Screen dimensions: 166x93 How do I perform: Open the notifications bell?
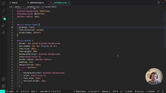click(x=163, y=91)
